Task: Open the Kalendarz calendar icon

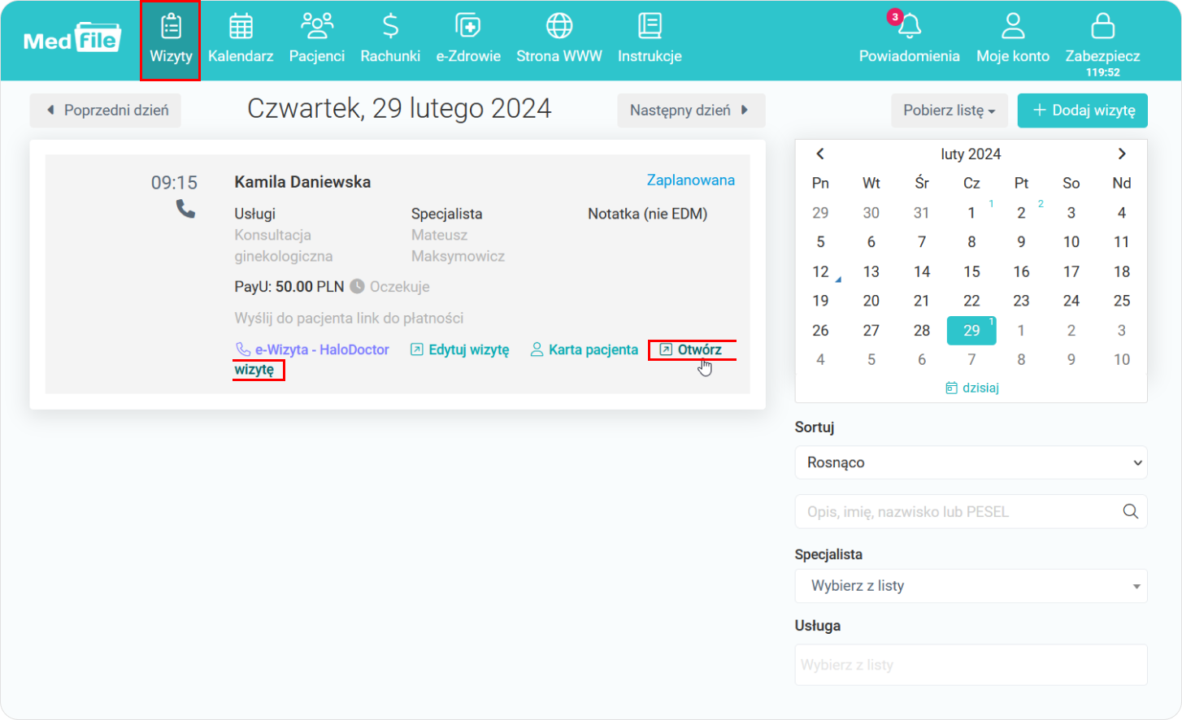Action: pyautogui.click(x=241, y=26)
